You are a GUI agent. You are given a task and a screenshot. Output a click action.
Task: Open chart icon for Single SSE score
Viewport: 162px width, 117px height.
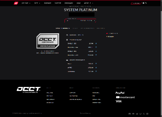96,43
